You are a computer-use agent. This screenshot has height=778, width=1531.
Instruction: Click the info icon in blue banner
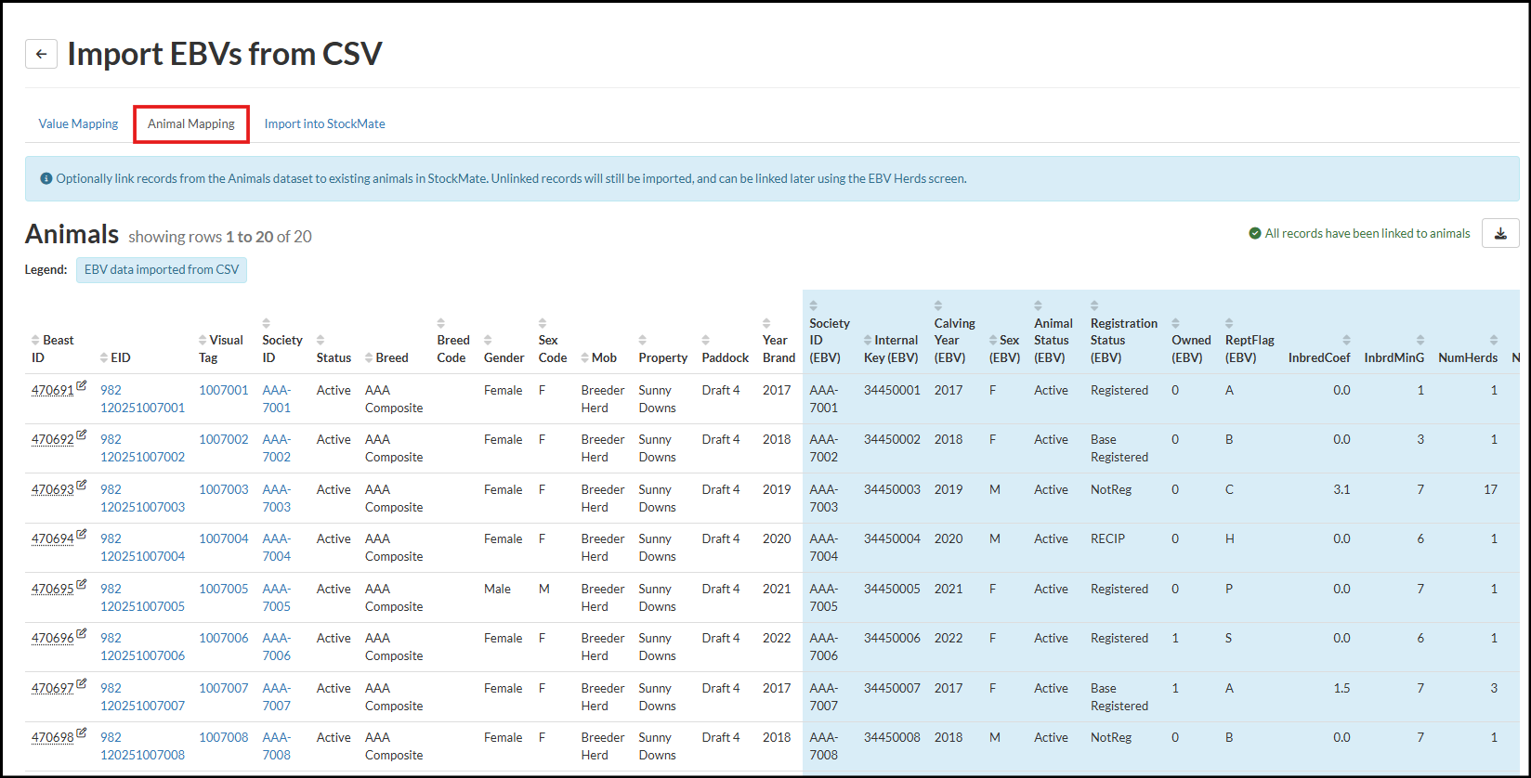[46, 178]
